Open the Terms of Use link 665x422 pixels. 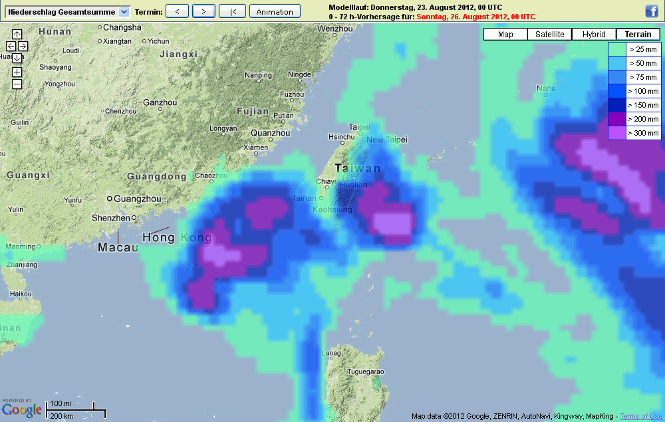pyautogui.click(x=641, y=416)
